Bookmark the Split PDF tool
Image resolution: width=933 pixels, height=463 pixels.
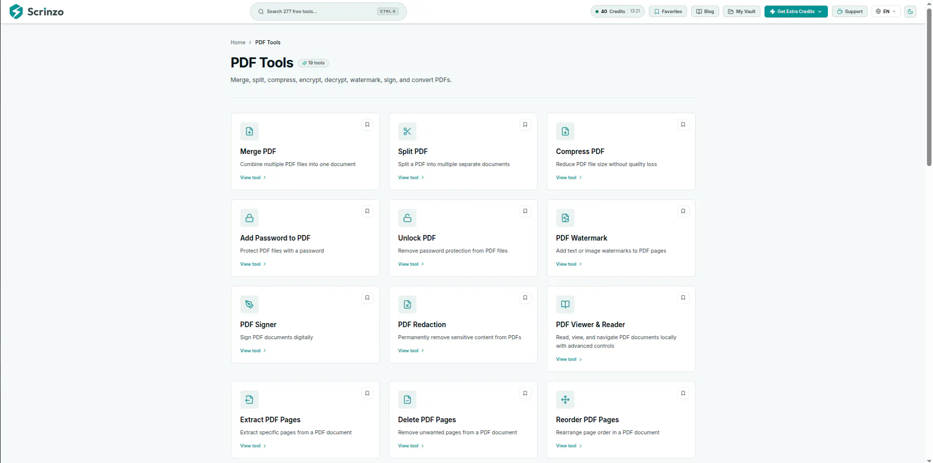(x=525, y=125)
